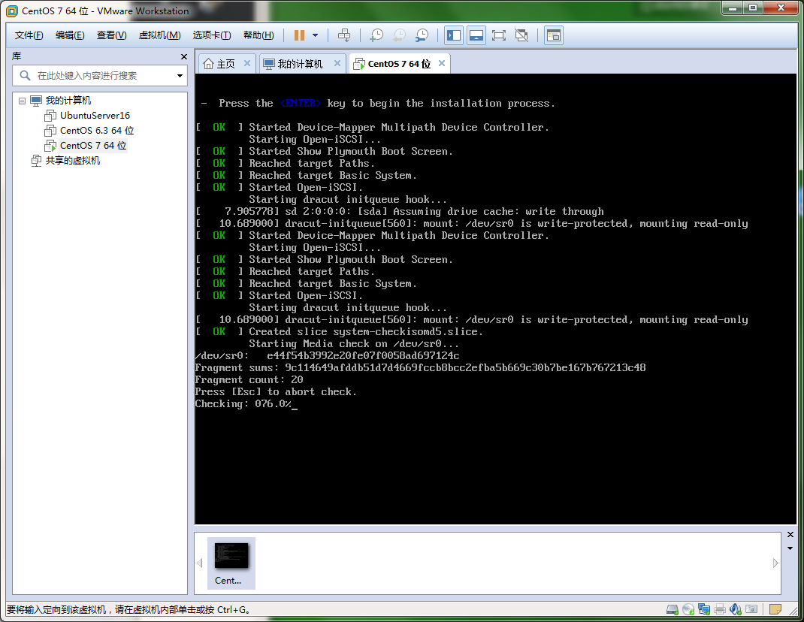Screen dimensions: 804x622
Task: Select the CentOS 7 64 位 tab
Action: pos(399,64)
